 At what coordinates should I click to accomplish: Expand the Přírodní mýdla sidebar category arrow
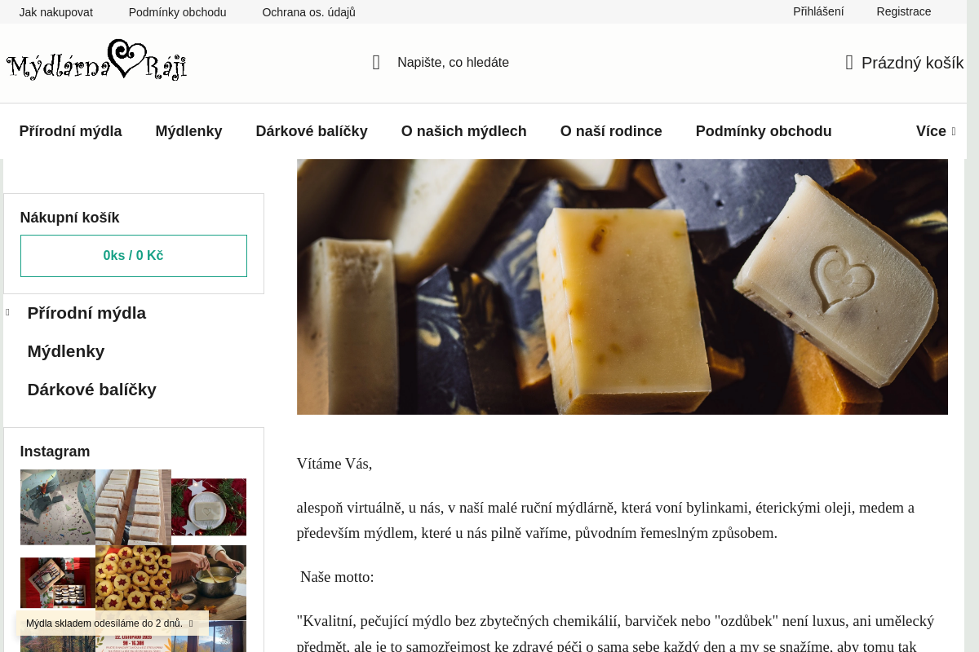7,313
